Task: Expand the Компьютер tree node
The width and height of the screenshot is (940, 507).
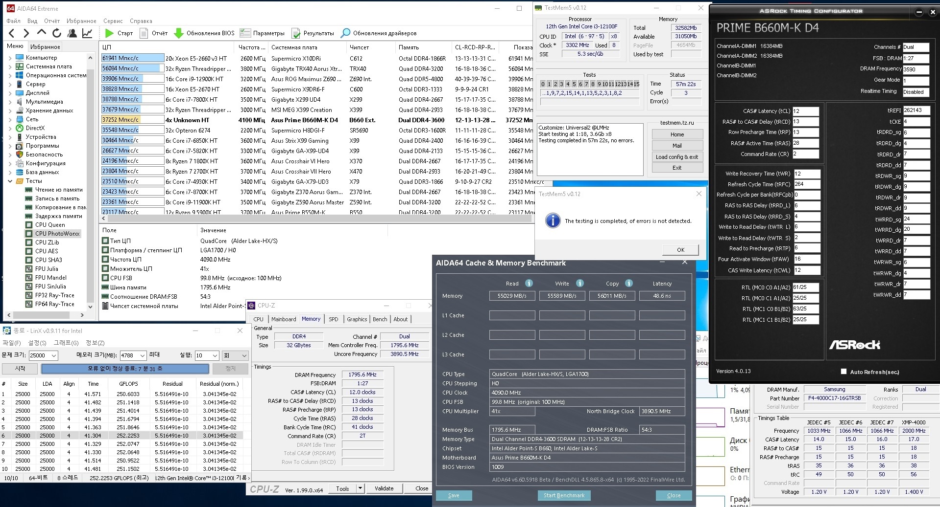Action: 10,58
